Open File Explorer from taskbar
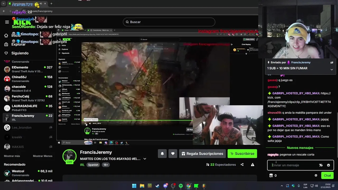This screenshot has height=190, width=338. 142,186
